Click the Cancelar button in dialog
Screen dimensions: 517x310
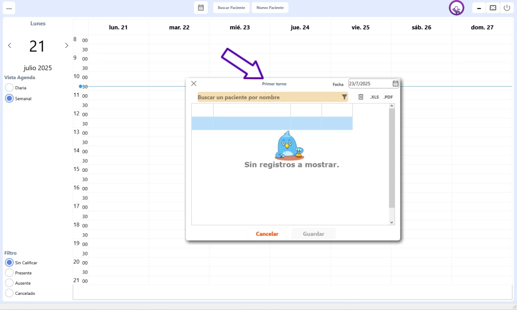[267, 234]
